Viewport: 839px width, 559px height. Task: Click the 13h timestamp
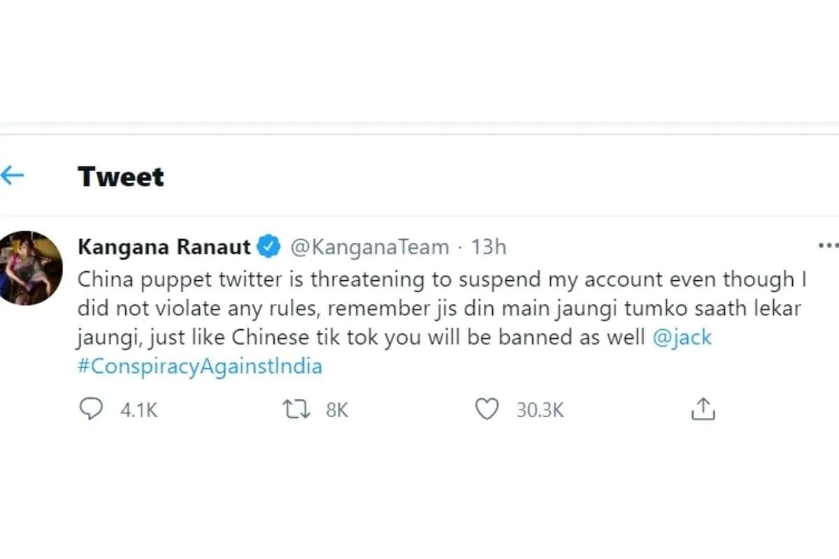(488, 247)
